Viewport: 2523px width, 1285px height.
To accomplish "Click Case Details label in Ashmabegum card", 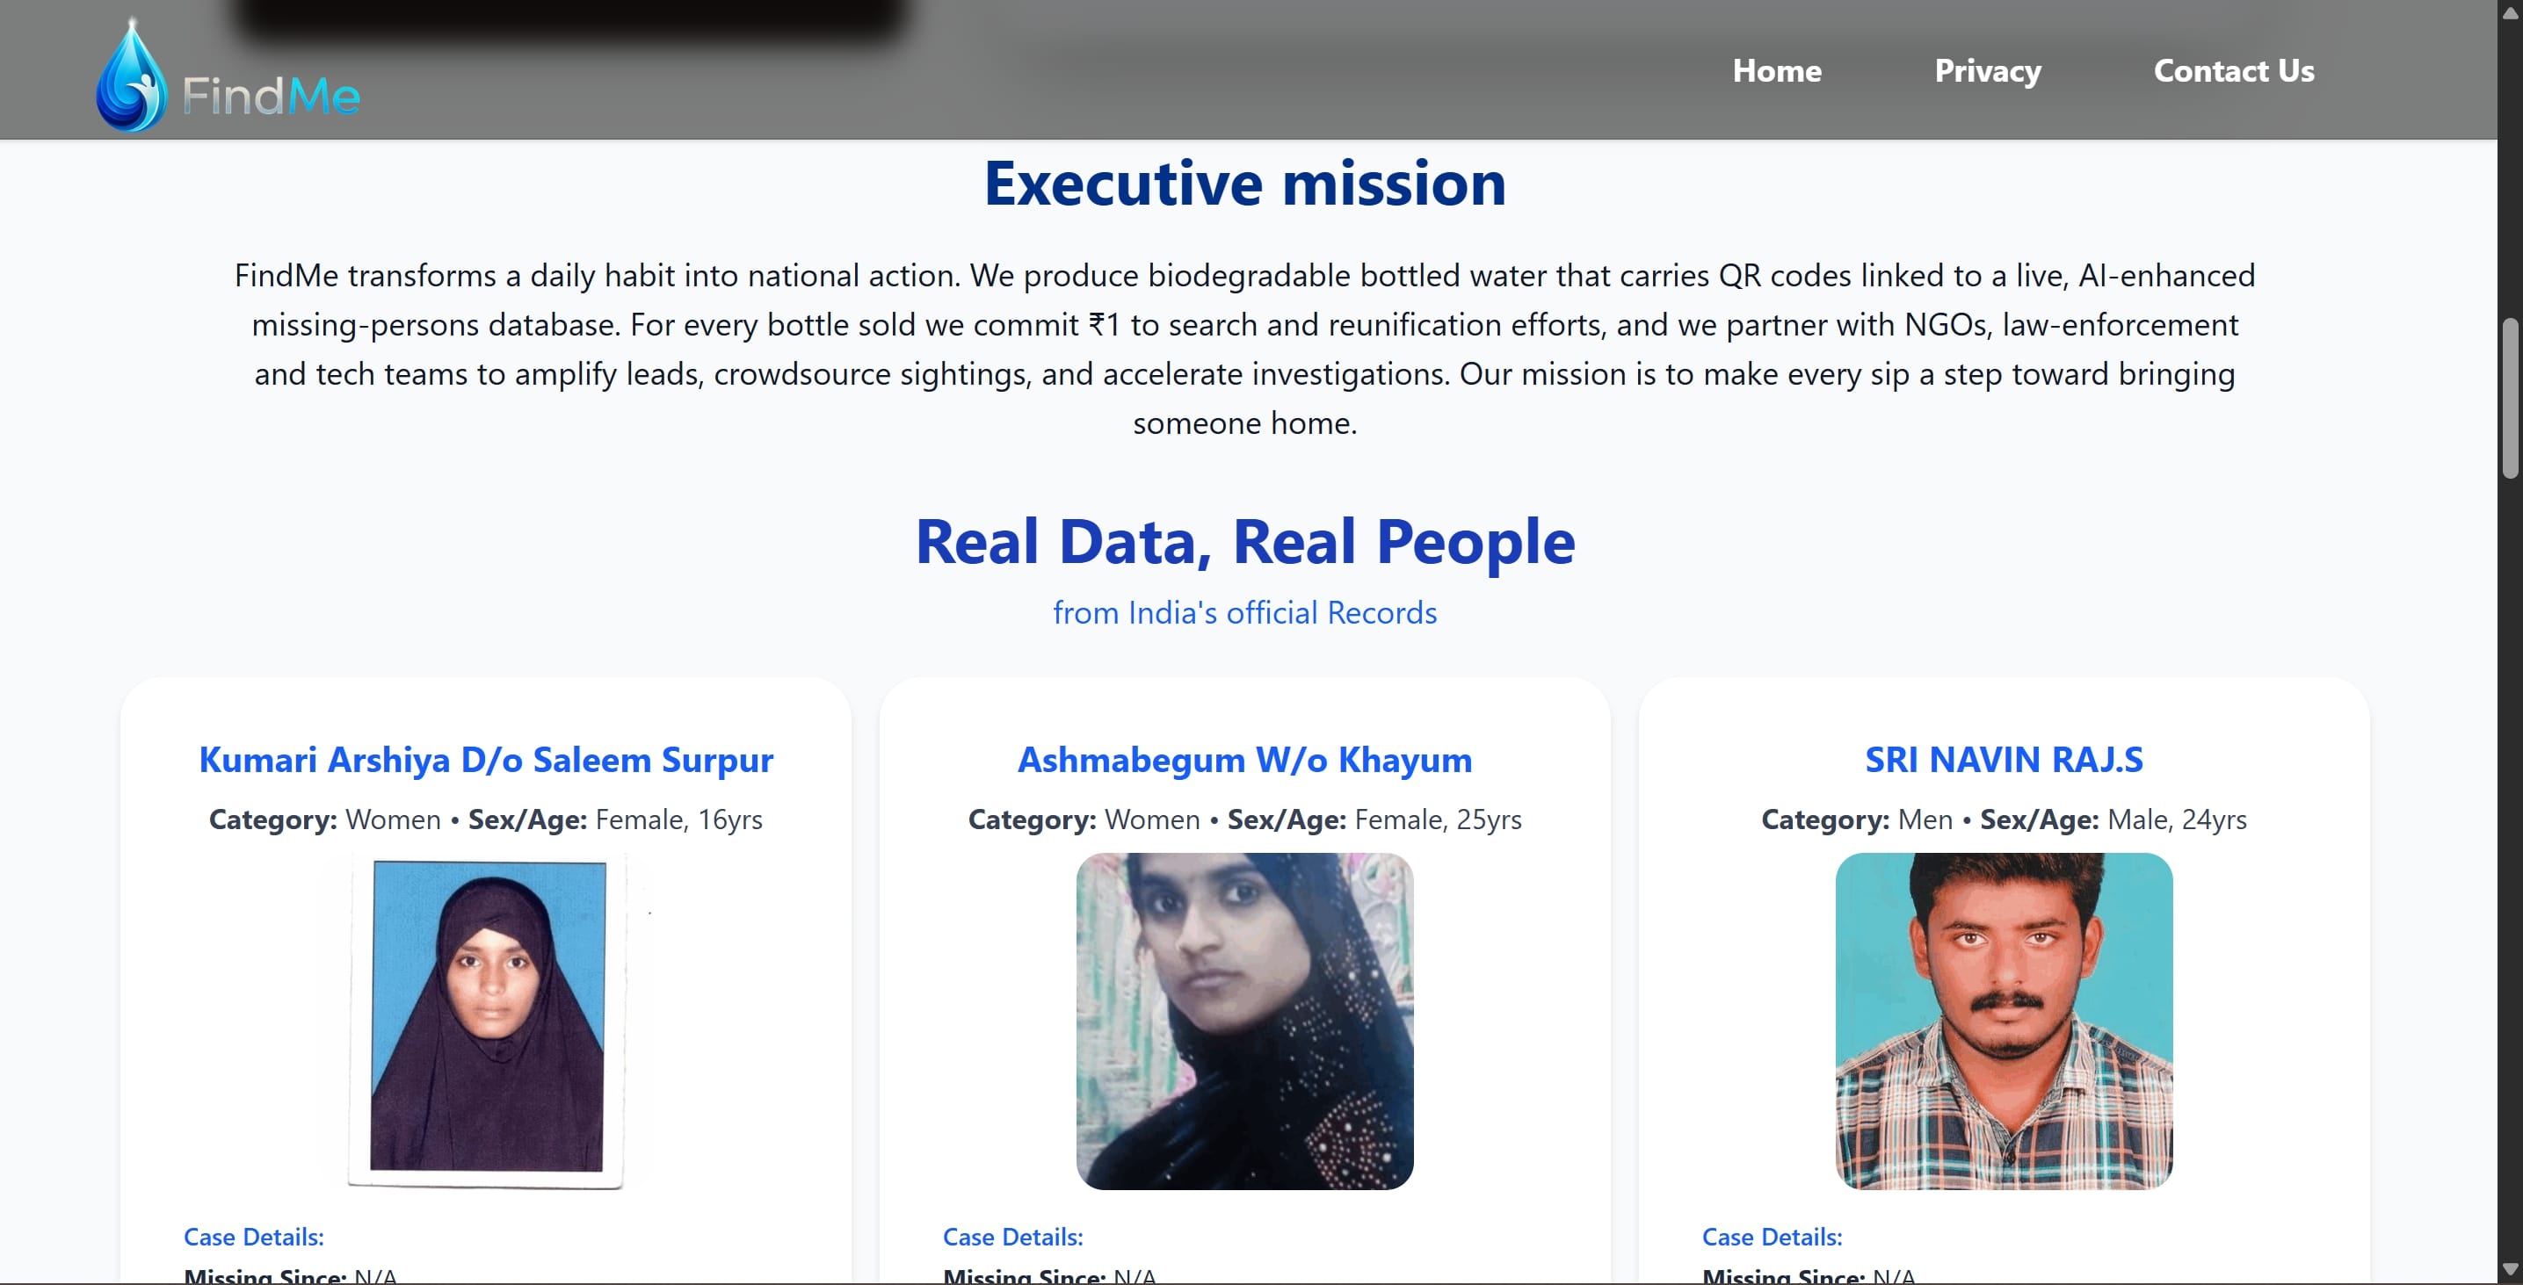I will [1011, 1236].
